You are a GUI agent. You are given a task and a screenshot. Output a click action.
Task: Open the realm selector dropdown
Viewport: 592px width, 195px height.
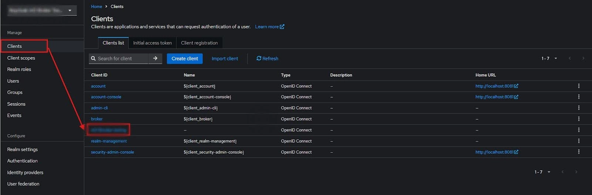pos(42,10)
